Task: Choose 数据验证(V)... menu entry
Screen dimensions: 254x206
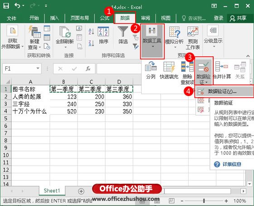Action: (224, 91)
